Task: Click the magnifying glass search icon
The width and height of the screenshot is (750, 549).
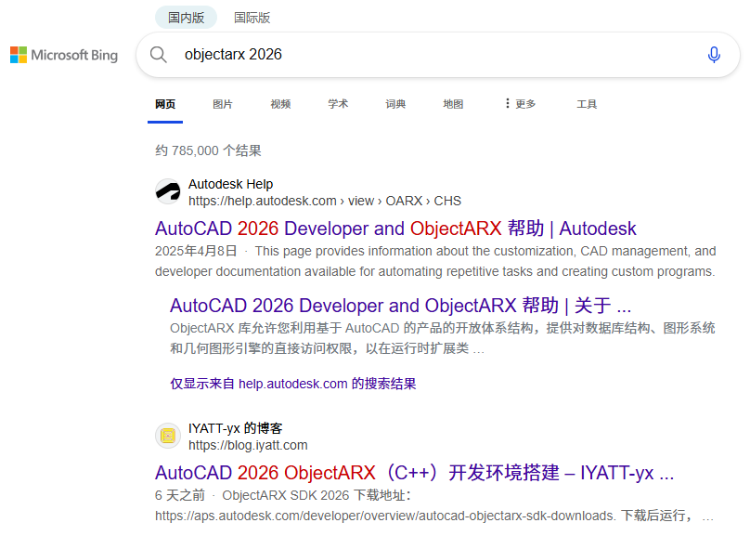Action: click(x=159, y=55)
